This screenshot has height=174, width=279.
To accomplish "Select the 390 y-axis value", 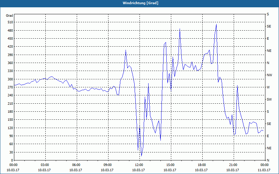I will coord(10,55).
